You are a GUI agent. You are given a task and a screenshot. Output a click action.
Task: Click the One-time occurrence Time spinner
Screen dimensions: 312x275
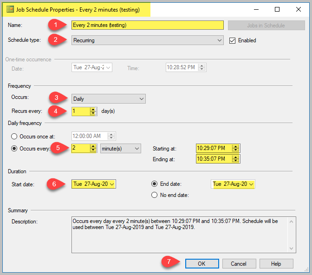(x=202, y=67)
